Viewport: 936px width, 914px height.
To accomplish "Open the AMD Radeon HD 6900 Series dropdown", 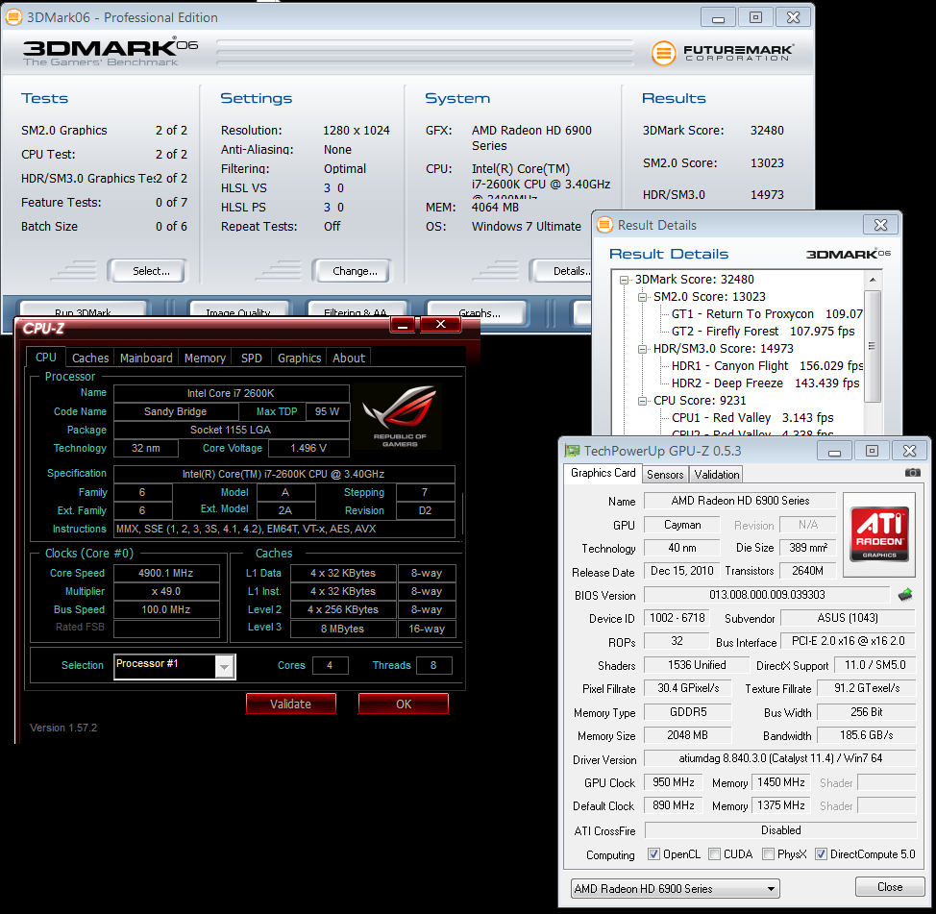I will click(675, 888).
